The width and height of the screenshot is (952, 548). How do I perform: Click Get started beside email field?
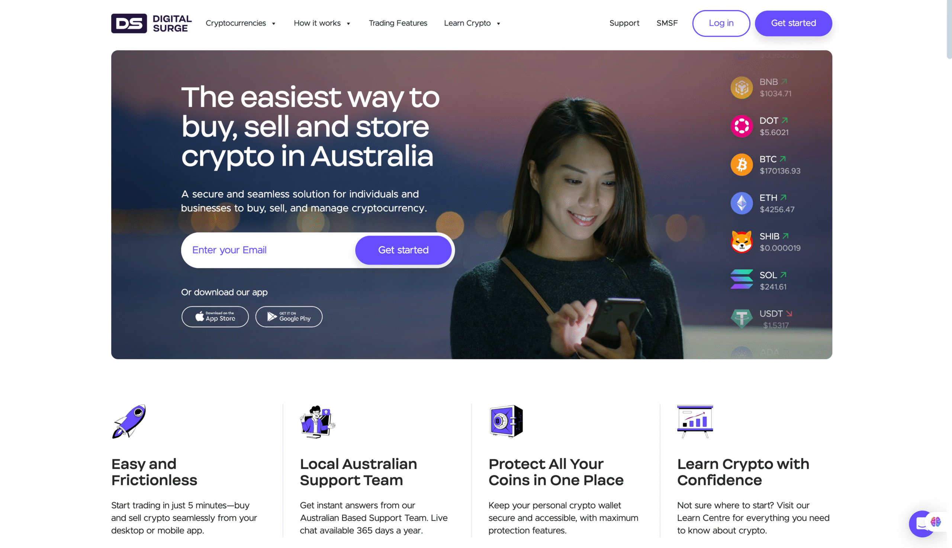[x=403, y=250]
